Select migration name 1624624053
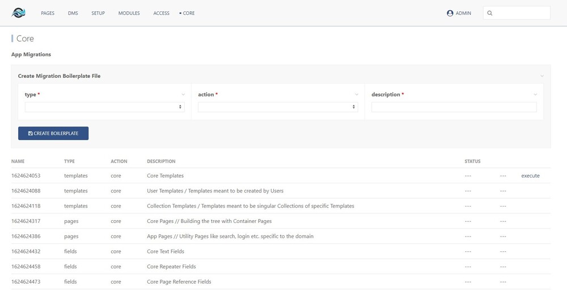 tap(26, 175)
